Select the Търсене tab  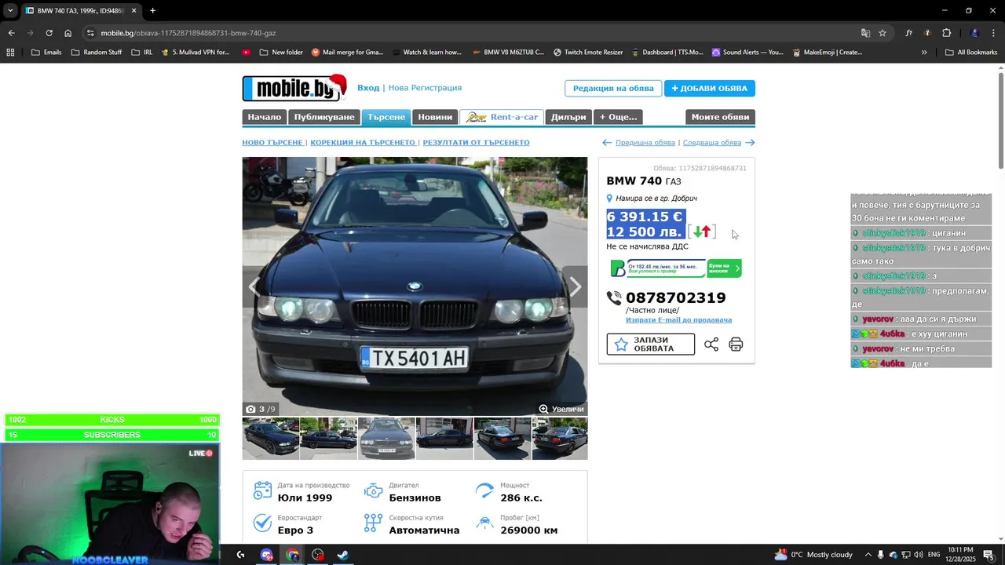(386, 117)
